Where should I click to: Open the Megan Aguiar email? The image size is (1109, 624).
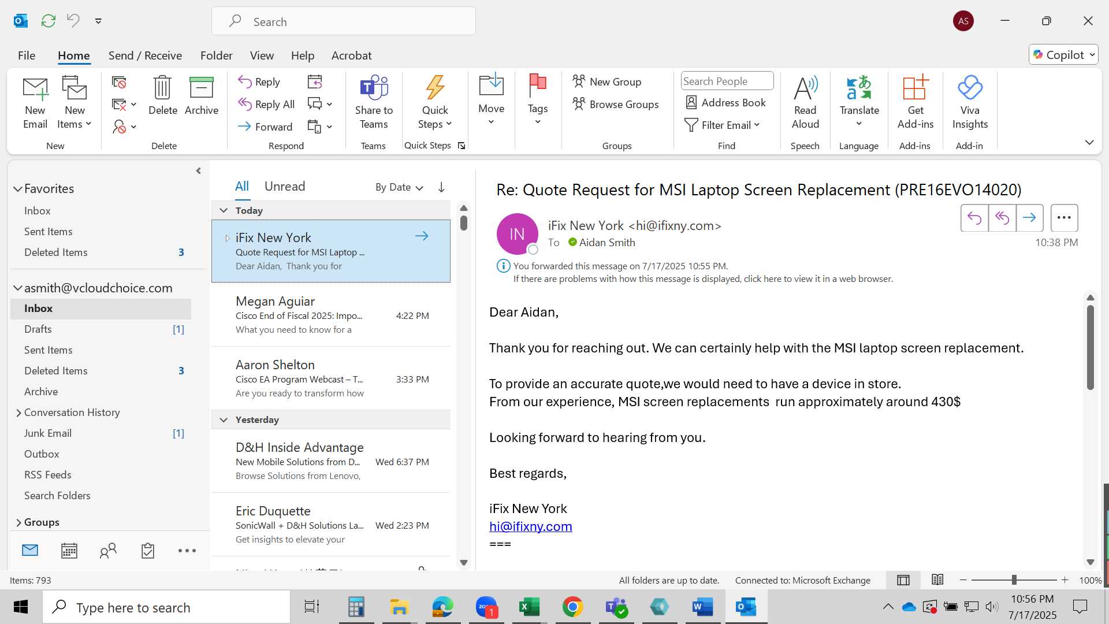point(331,315)
